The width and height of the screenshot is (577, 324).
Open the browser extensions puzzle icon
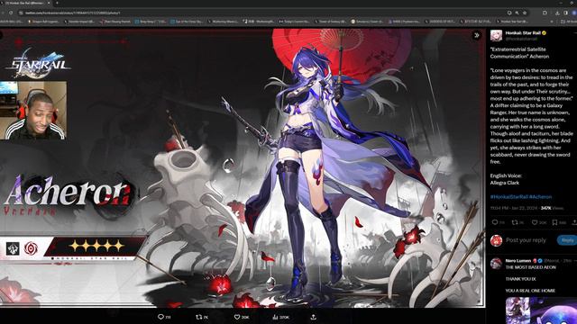(x=545, y=13)
